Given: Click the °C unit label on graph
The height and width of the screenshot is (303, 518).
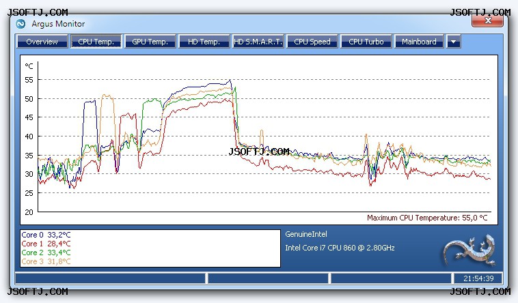Looking at the screenshot, I should [x=29, y=66].
